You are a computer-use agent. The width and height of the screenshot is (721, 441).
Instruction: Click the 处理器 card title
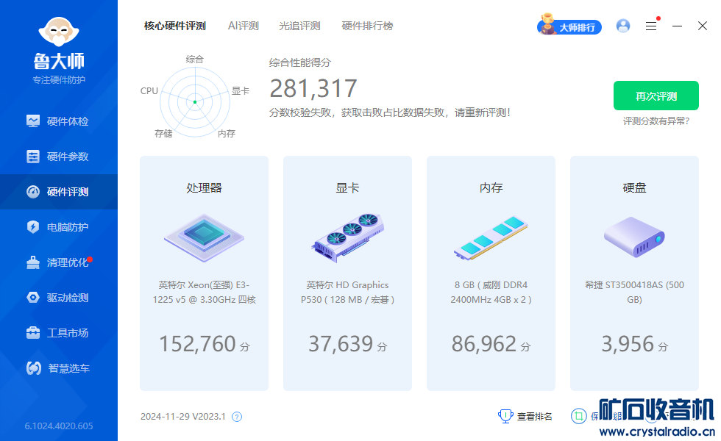coord(205,188)
